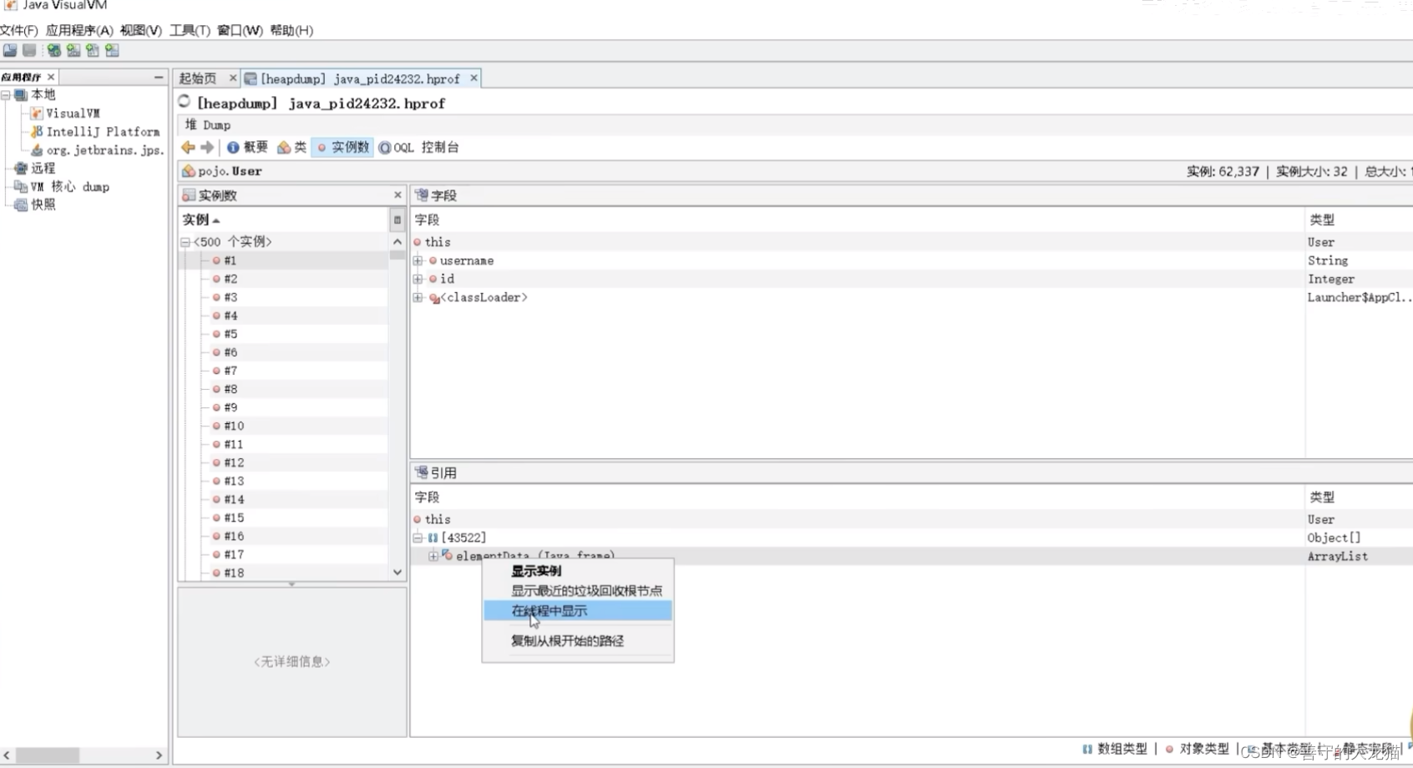Choose 显示实例 from context menu
1413x768 pixels.
578,571
